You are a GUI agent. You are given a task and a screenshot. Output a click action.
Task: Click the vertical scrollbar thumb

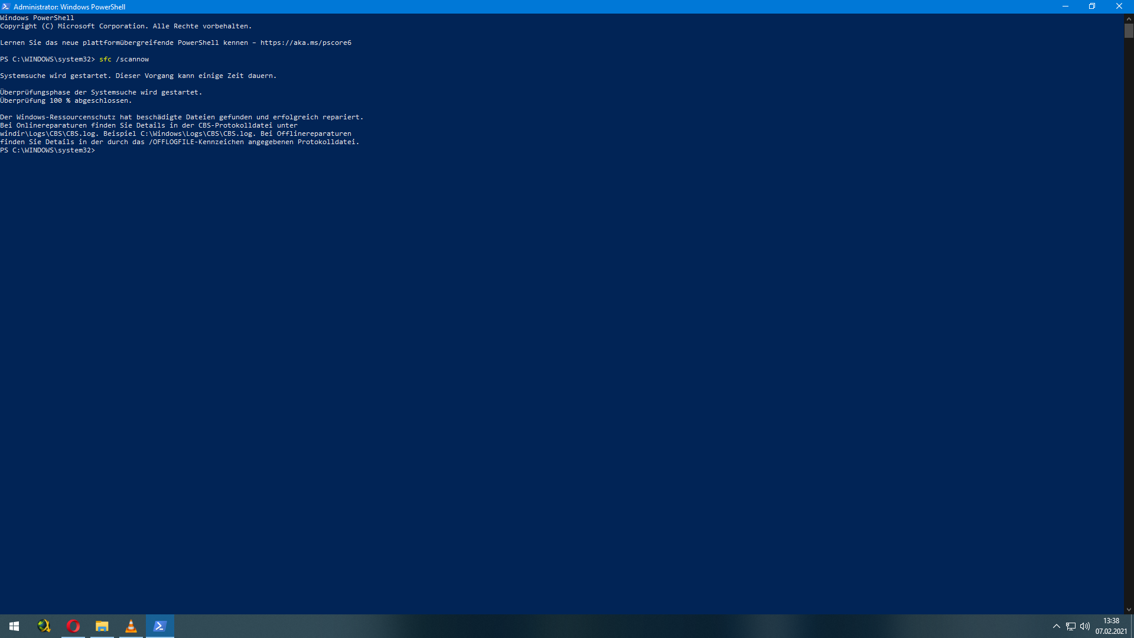click(1129, 31)
